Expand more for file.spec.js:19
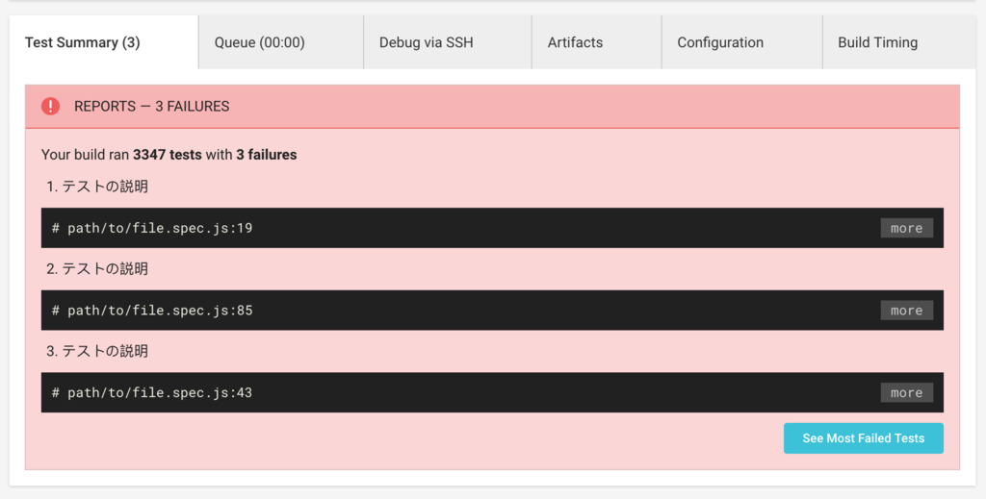This screenshot has height=499, width=986. 907,228
